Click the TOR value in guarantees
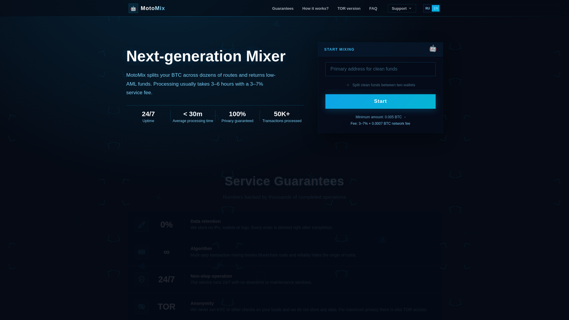This screenshot has width=569, height=320. tap(167, 307)
